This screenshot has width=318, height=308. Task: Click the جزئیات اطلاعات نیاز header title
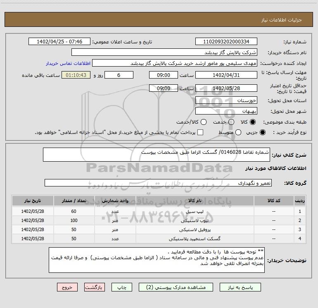pyautogui.click(x=282, y=20)
